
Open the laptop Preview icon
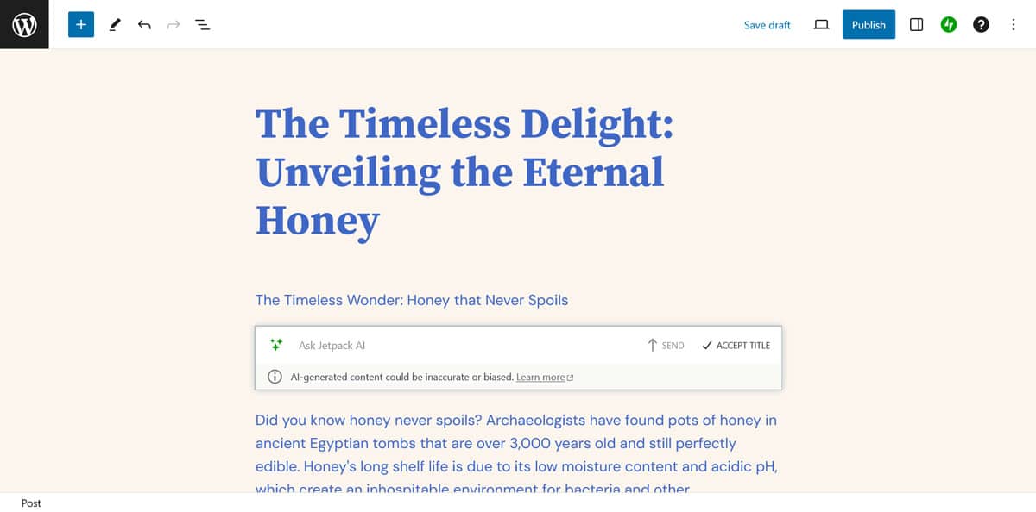[821, 25]
